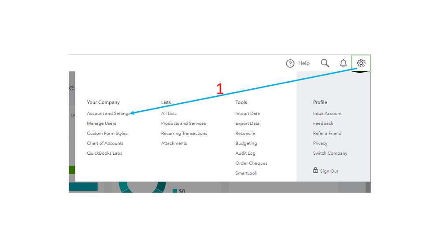440x247 pixels.
Task: Select Switch Company
Action: [x=330, y=153]
